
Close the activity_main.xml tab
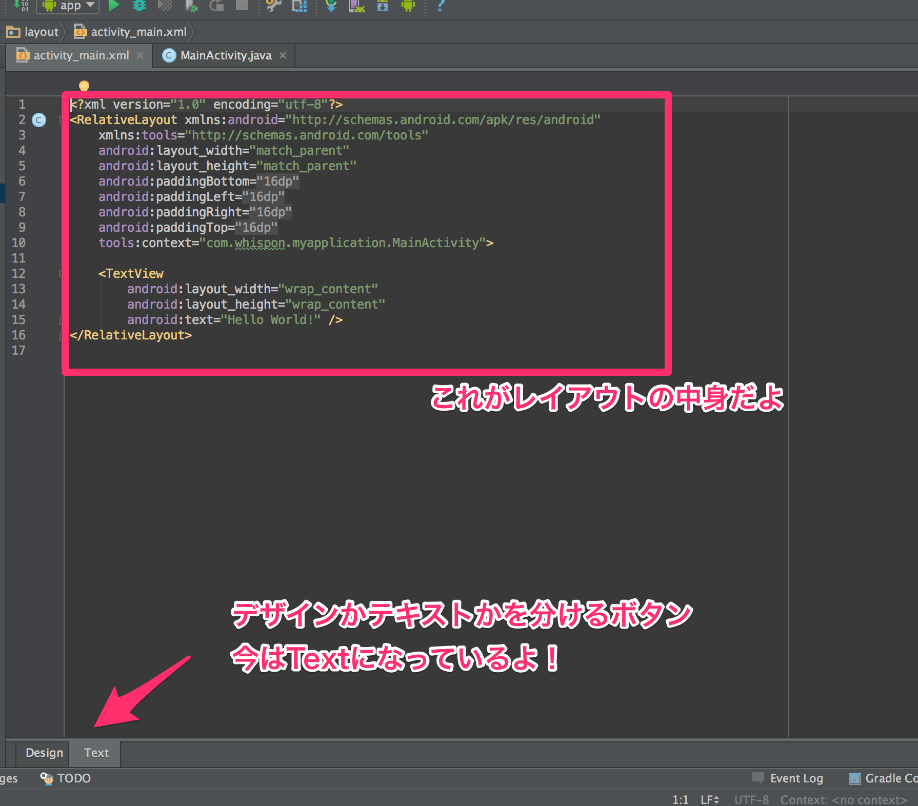(141, 55)
